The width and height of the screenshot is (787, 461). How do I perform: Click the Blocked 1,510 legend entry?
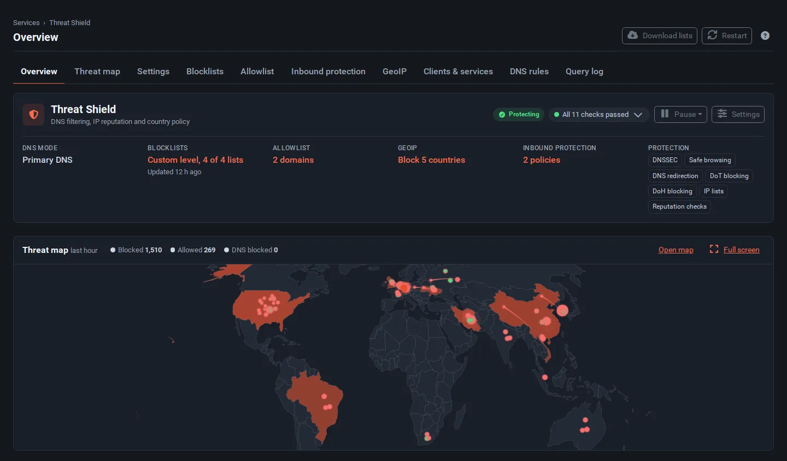click(136, 250)
